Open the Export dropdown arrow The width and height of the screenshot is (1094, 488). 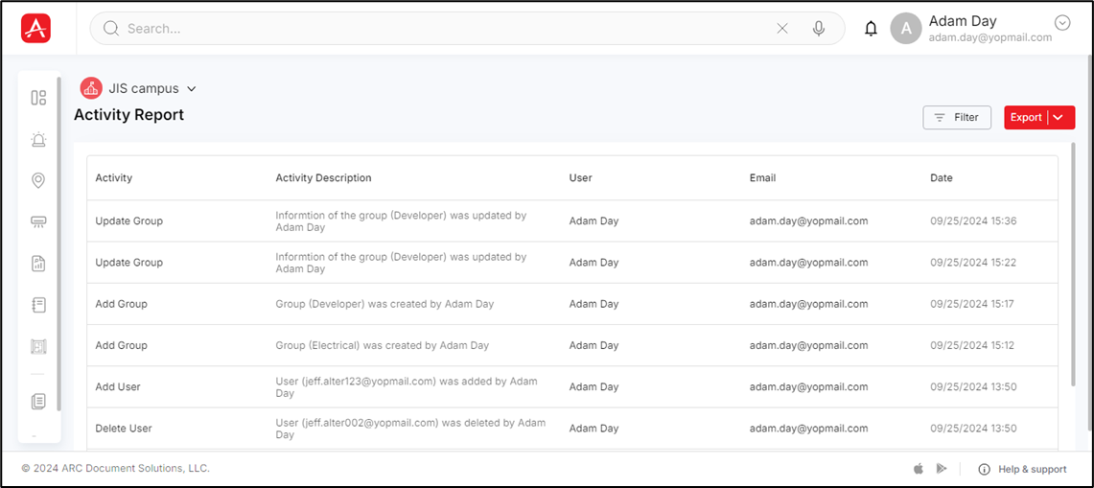pos(1058,117)
